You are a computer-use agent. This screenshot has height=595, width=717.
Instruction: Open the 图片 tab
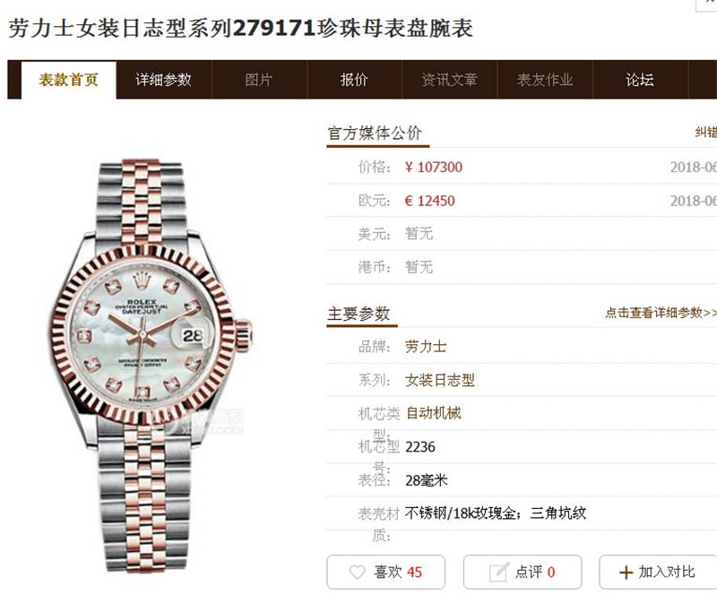(x=259, y=80)
